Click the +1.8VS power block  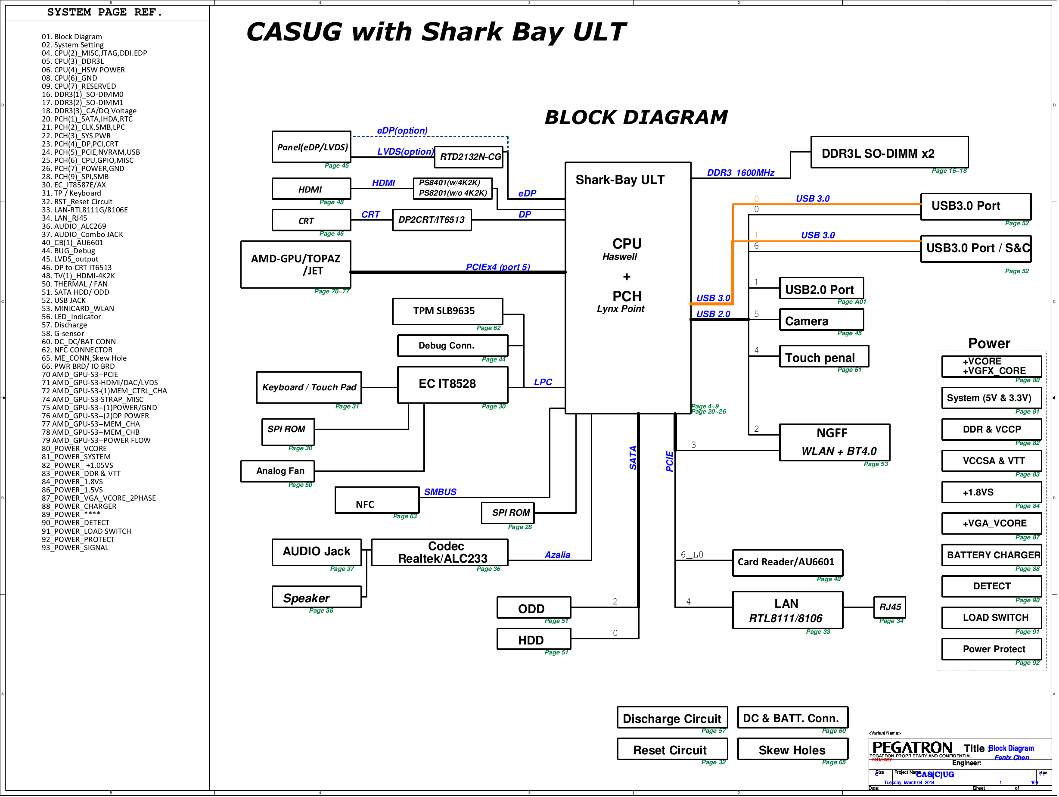[992, 492]
